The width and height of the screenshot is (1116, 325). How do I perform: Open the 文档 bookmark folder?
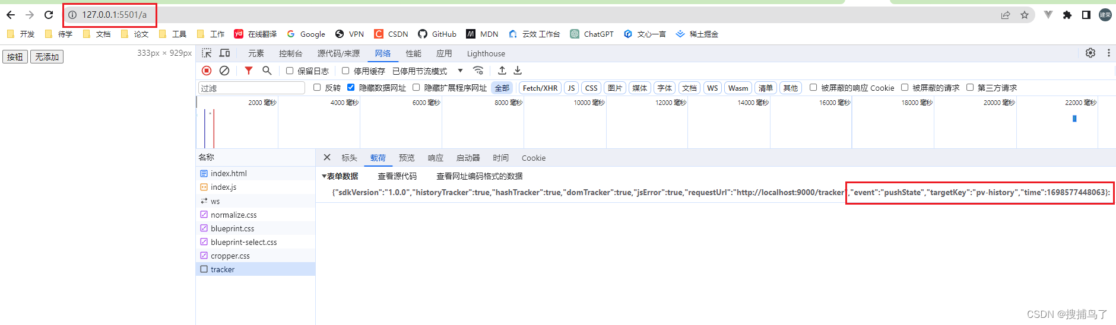point(97,34)
